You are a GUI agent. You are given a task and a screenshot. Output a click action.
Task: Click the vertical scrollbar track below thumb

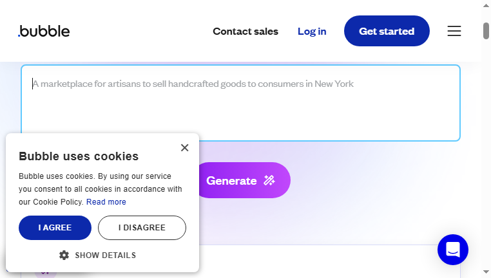pos(486,153)
